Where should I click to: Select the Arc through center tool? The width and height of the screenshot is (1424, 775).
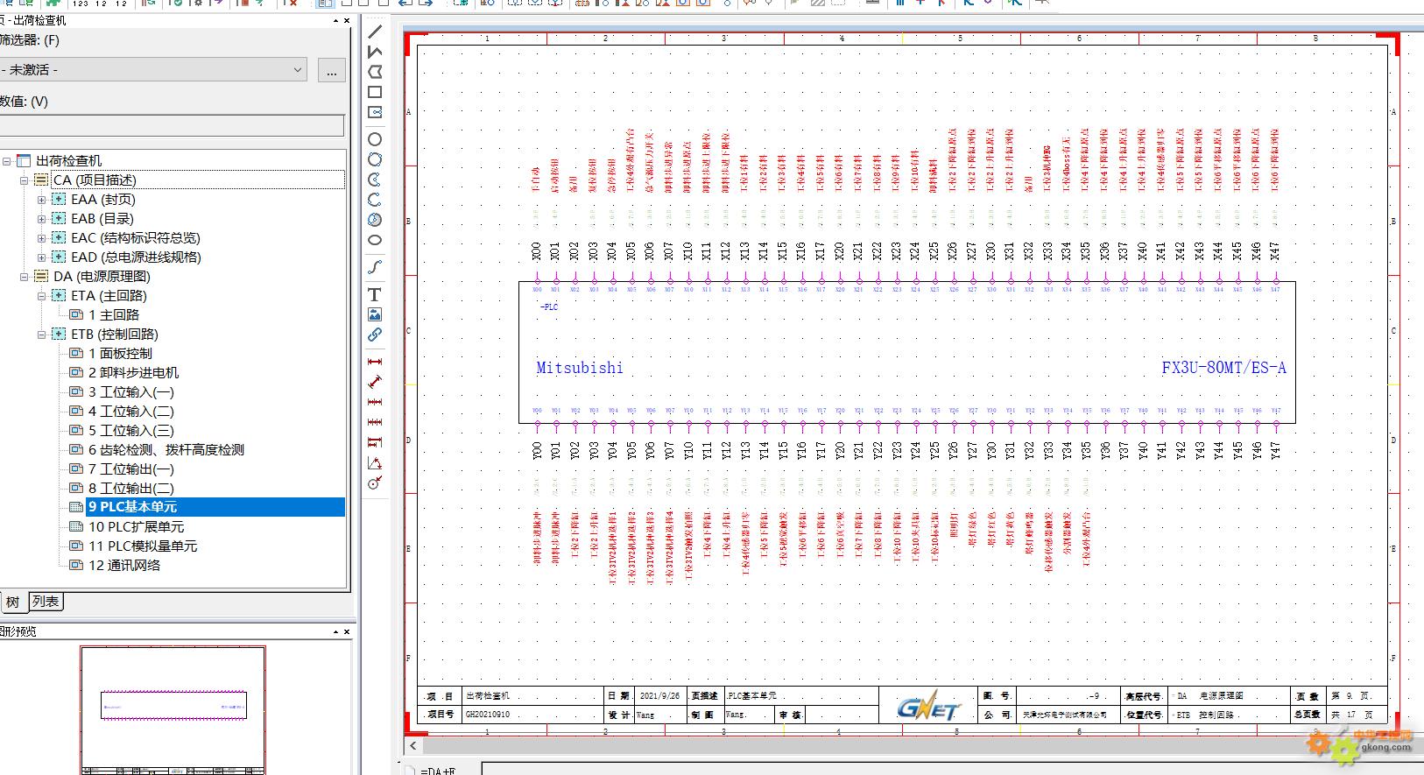pos(375,180)
